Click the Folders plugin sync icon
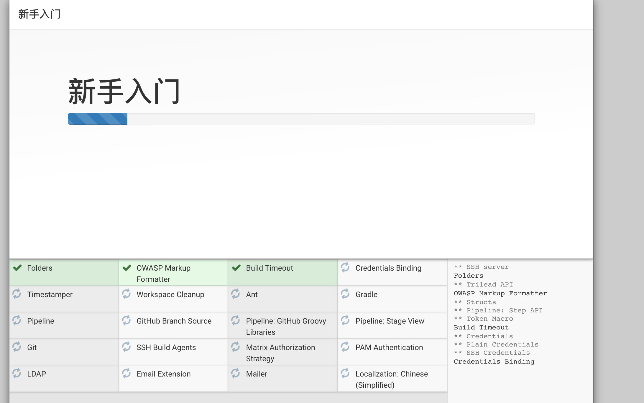 pyautogui.click(x=17, y=267)
